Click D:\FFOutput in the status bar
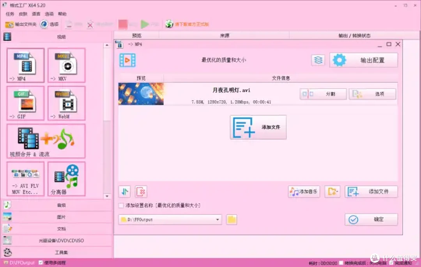Image resolution: width=421 pixels, height=267 pixels. tap(22, 263)
